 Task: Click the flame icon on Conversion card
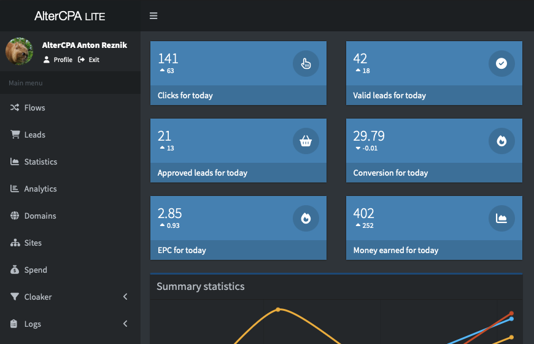[501, 141]
